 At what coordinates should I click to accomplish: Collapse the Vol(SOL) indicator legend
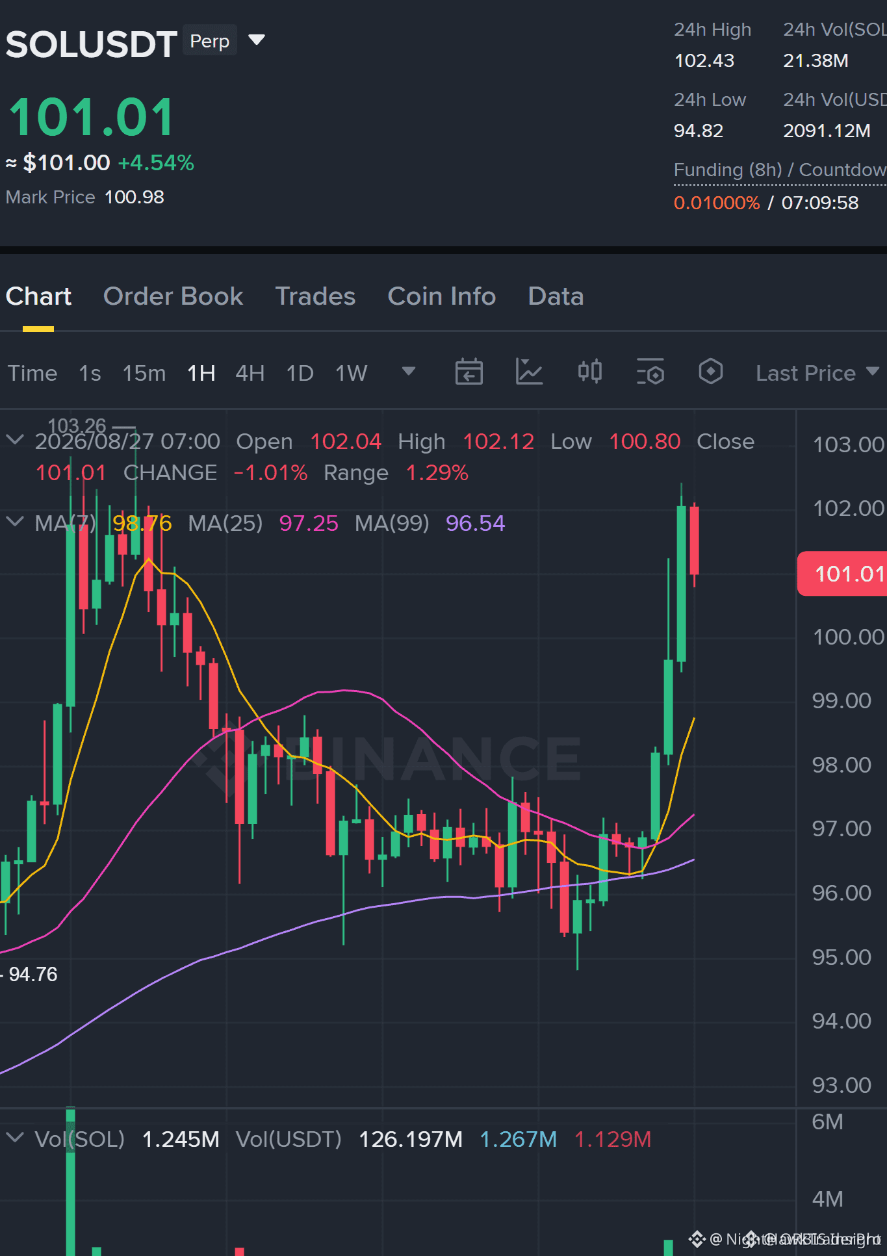[x=15, y=1138]
